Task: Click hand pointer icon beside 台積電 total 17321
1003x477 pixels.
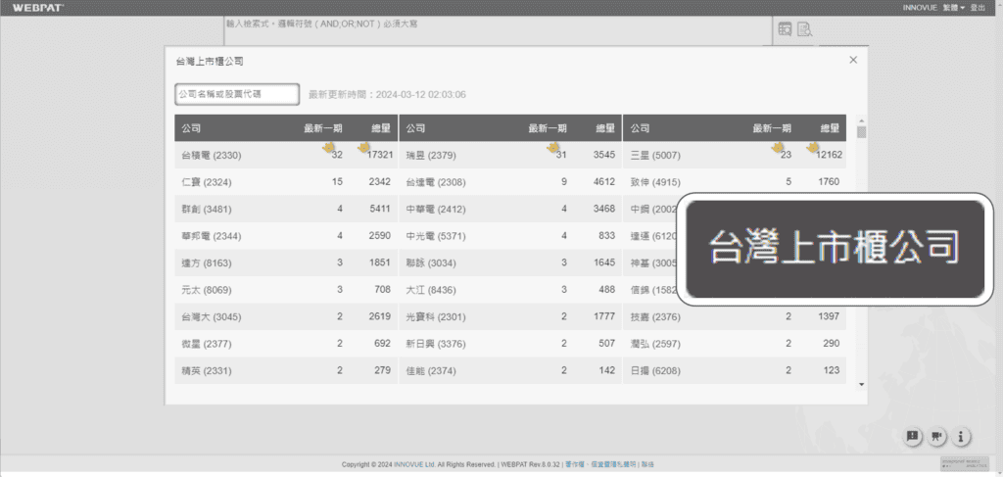Action: (363, 148)
